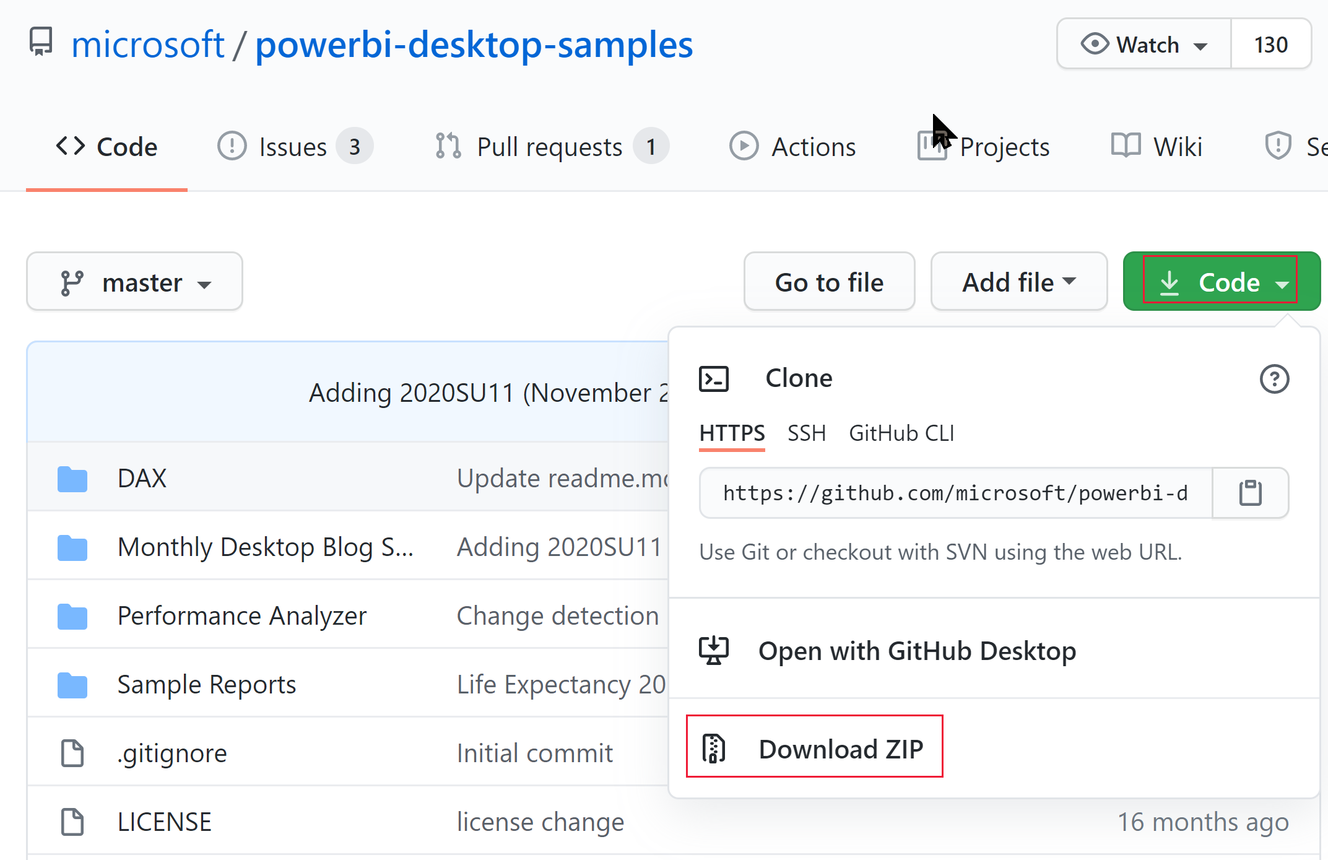The image size is (1328, 860).
Task: Expand the Code button dropdown
Action: click(1222, 282)
